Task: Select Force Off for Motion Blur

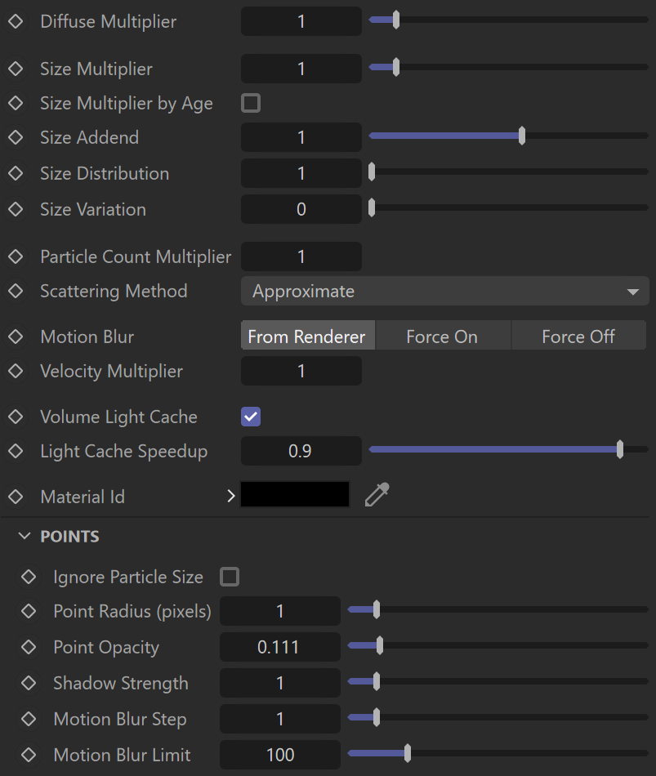Action: (578, 337)
